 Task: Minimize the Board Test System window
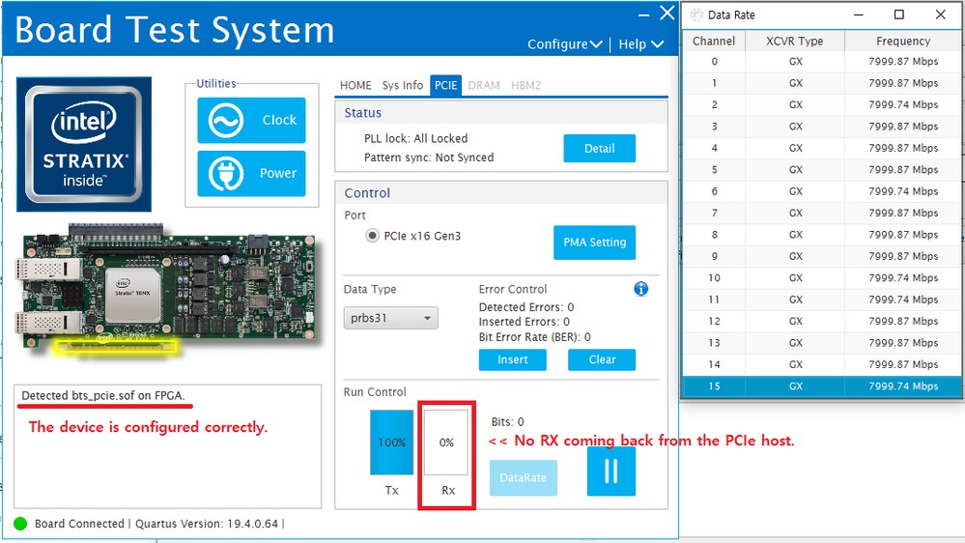643,14
